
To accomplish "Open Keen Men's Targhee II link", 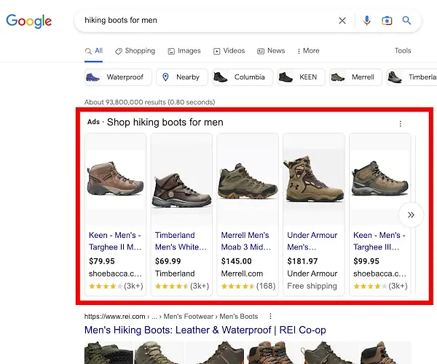I will 115,241.
